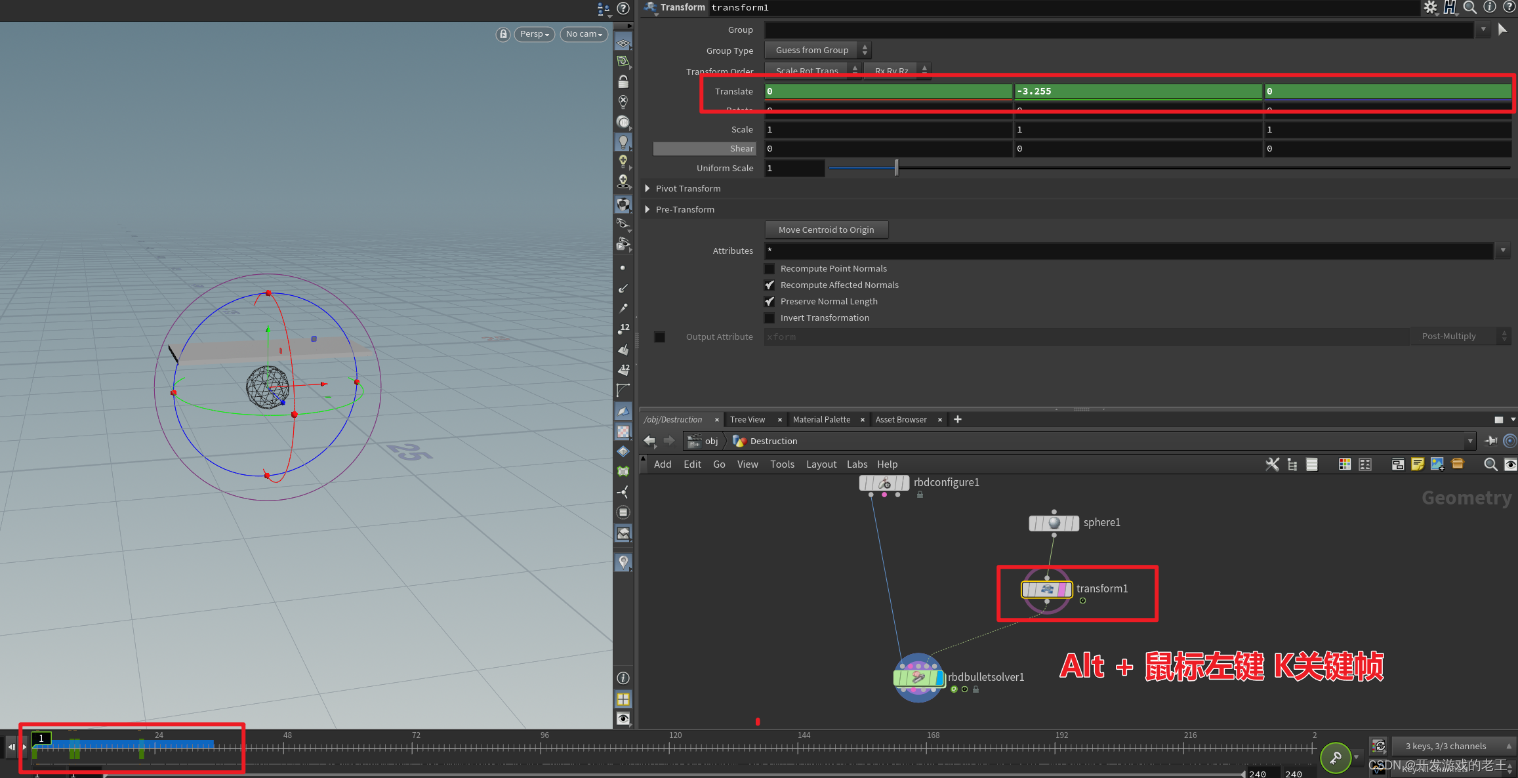Click the obj path segment
This screenshot has height=778, width=1518.
704,441
